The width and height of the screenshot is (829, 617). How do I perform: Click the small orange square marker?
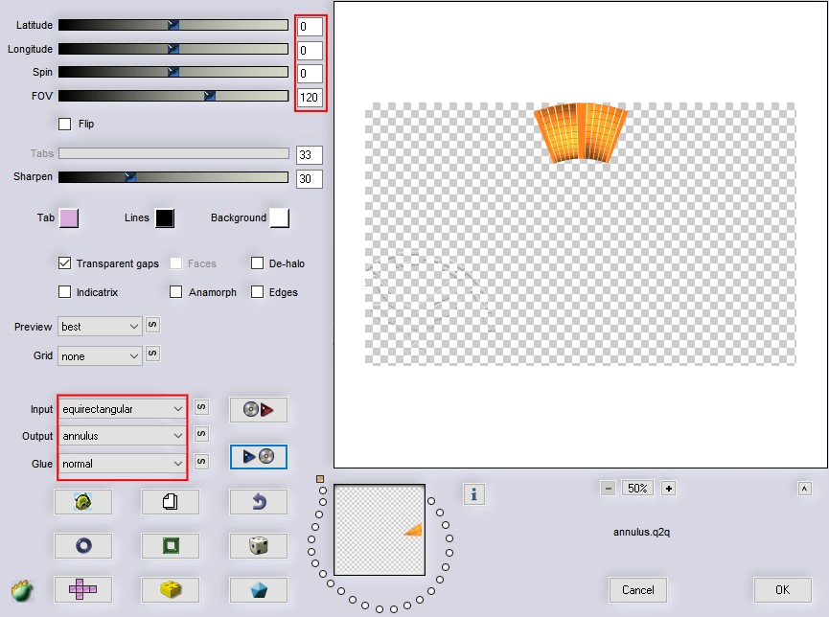[320, 478]
